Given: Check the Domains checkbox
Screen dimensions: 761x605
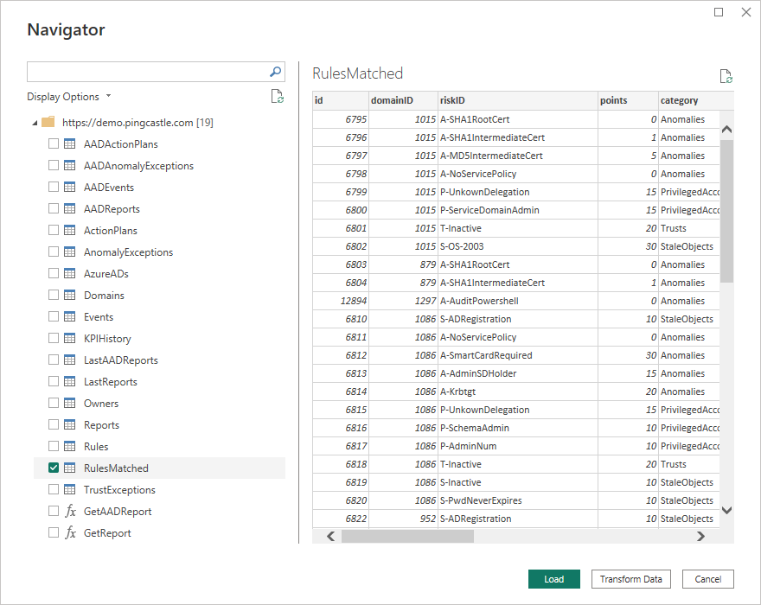Looking at the screenshot, I should click(54, 295).
